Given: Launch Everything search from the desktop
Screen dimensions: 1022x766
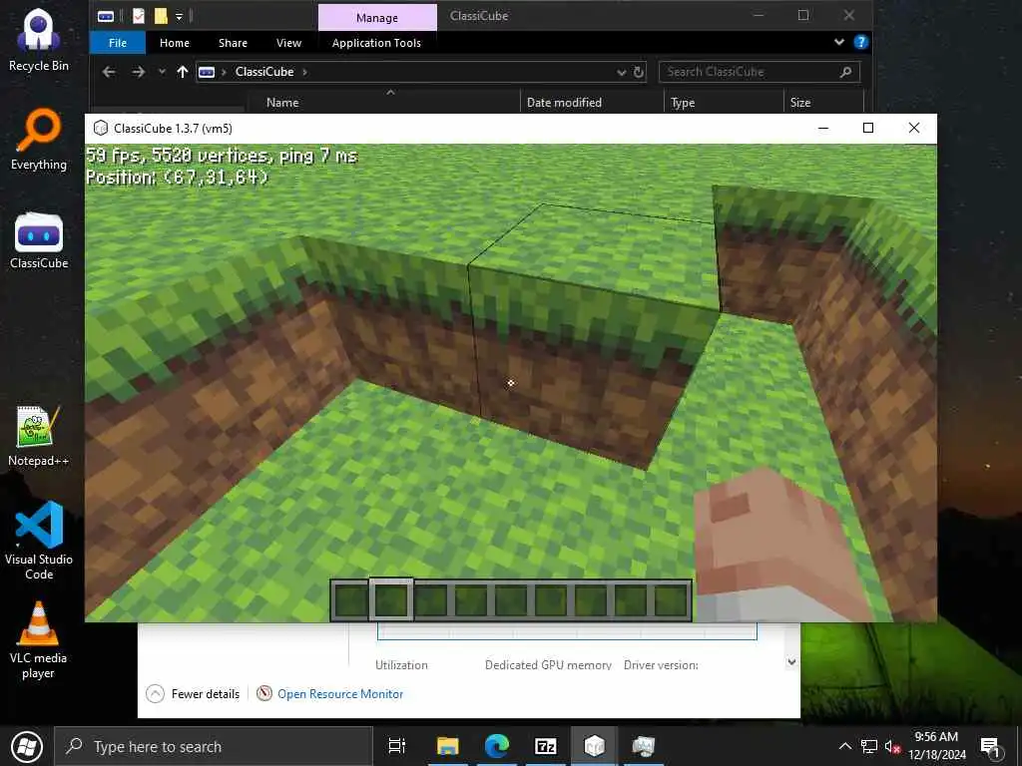Looking at the screenshot, I should (39, 140).
